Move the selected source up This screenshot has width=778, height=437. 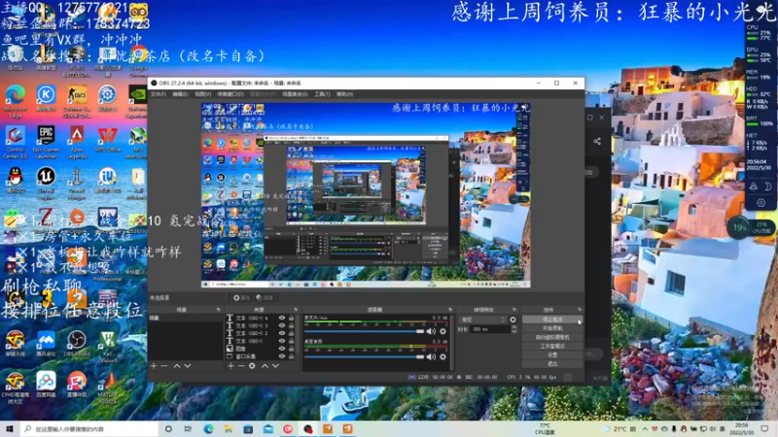265,366
